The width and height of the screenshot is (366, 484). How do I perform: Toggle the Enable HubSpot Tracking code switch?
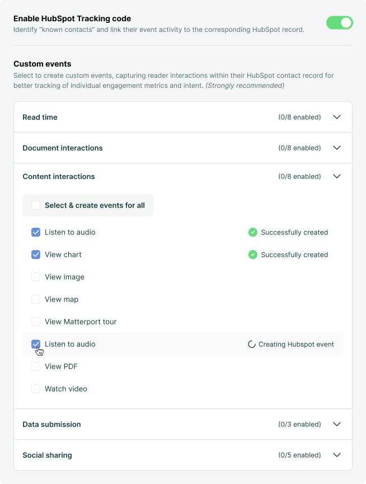[340, 22]
